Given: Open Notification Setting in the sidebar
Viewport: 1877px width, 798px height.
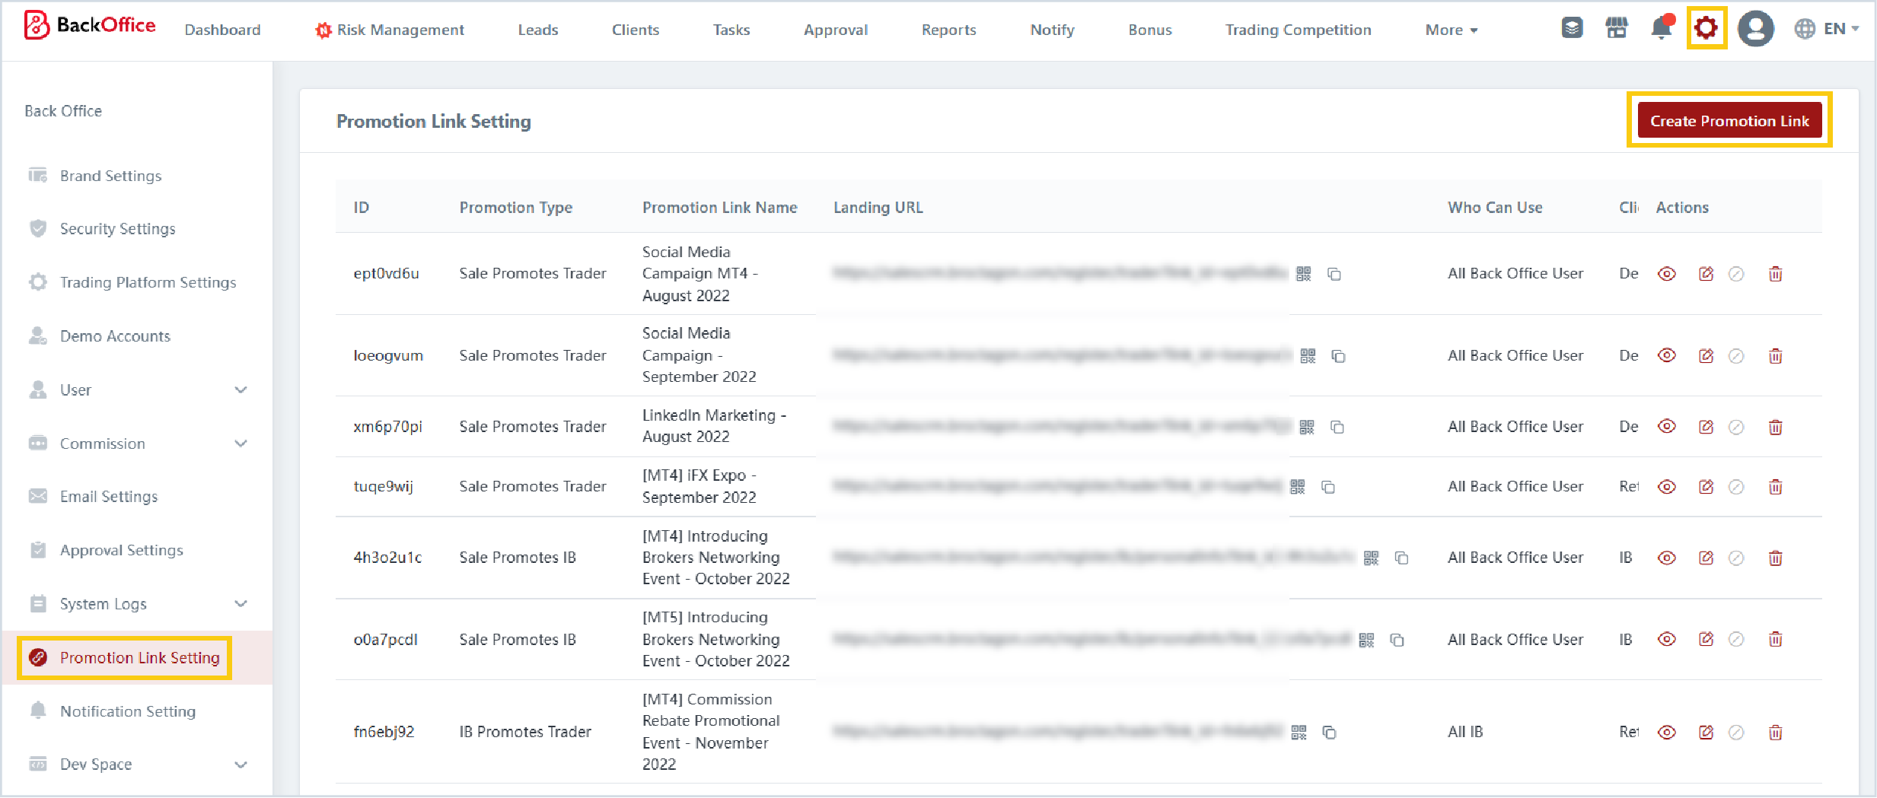Looking at the screenshot, I should pyautogui.click(x=128, y=711).
